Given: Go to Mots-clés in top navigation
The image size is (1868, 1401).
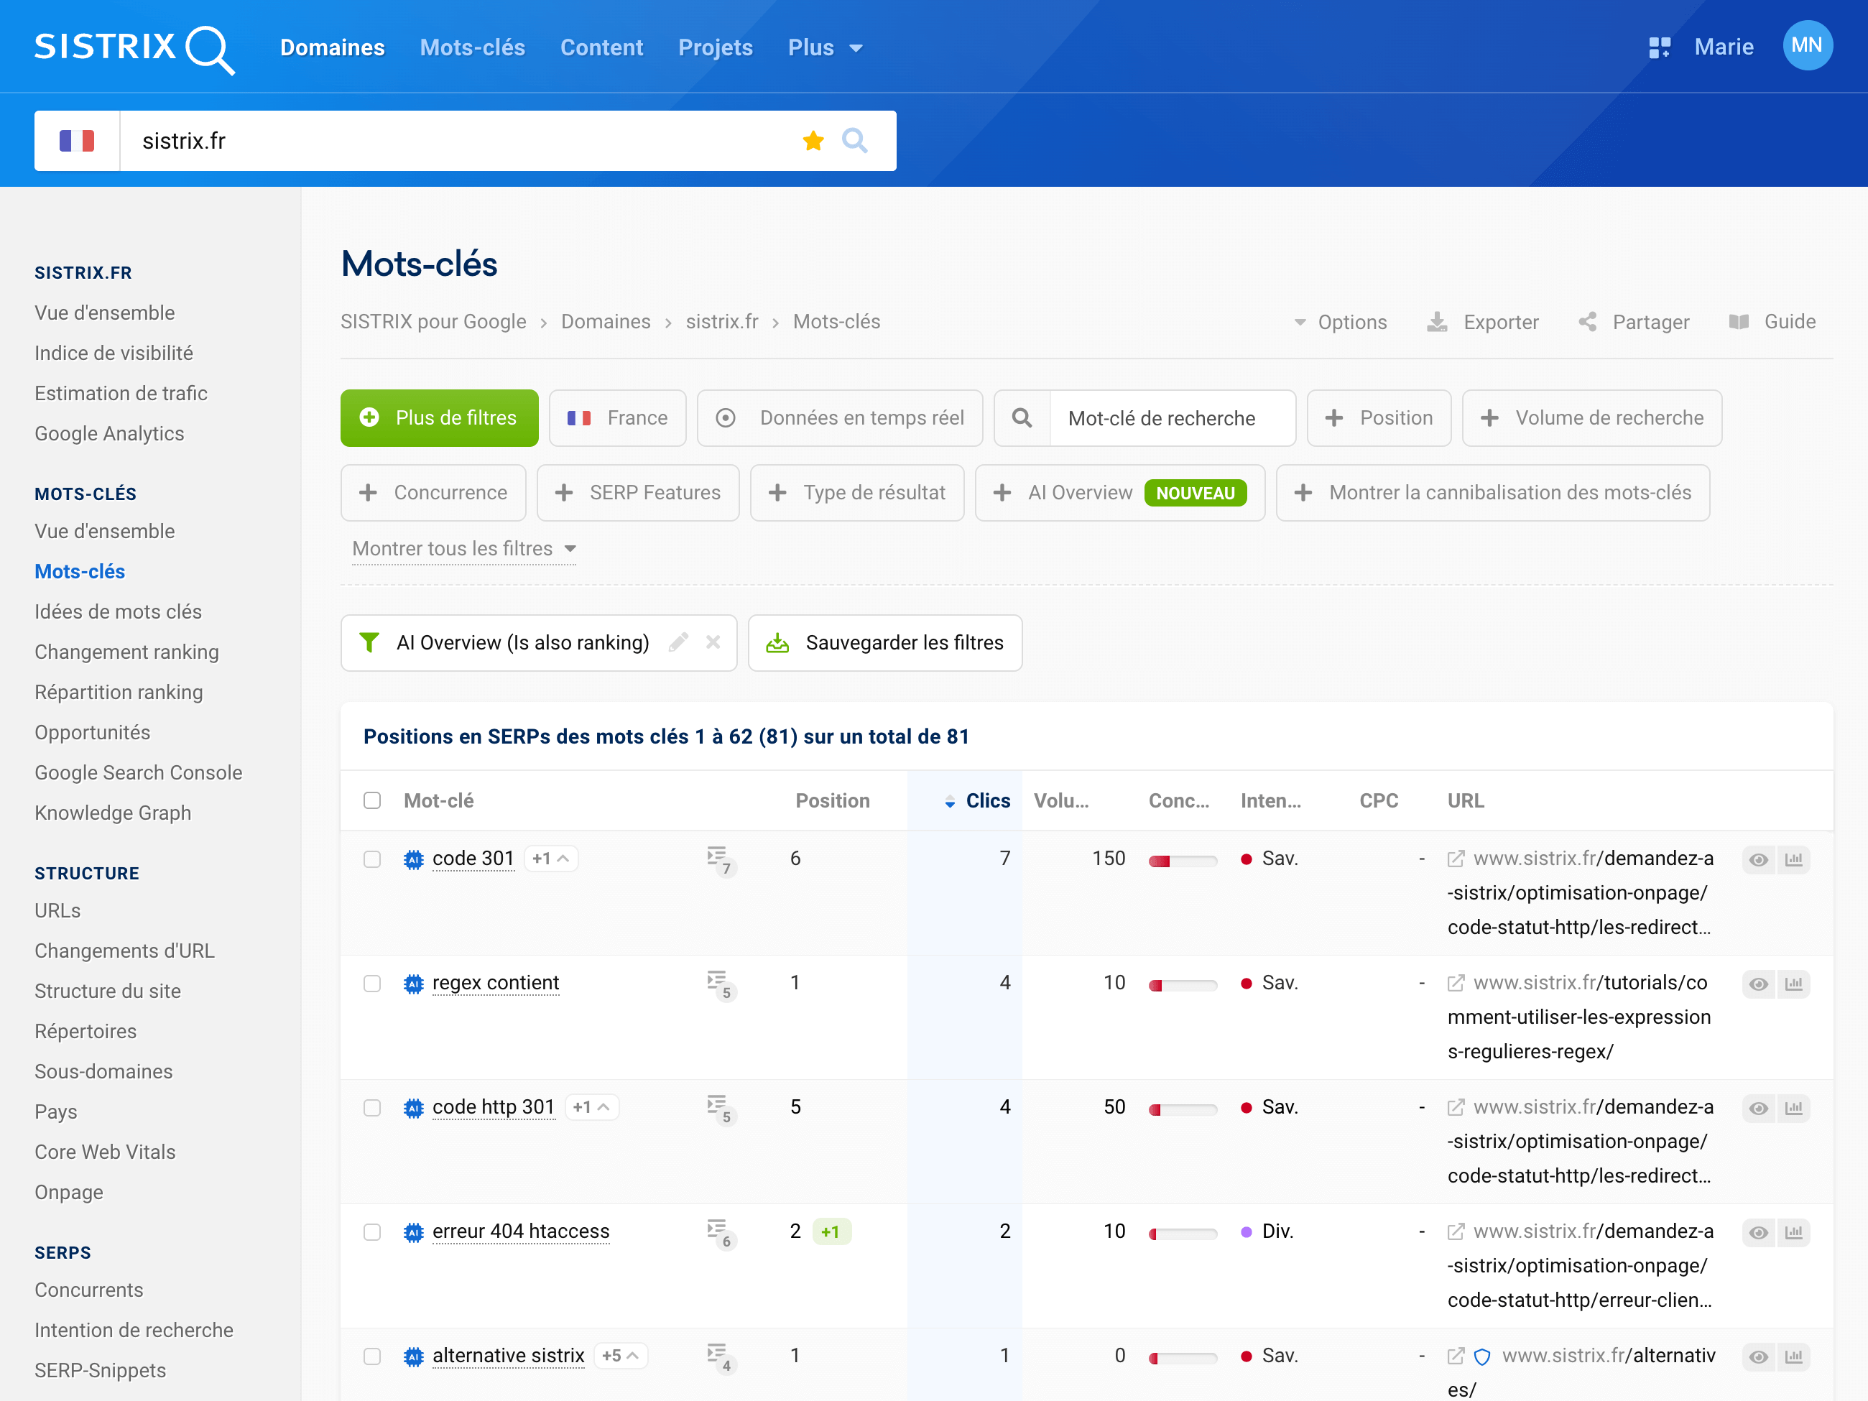Looking at the screenshot, I should (x=472, y=47).
